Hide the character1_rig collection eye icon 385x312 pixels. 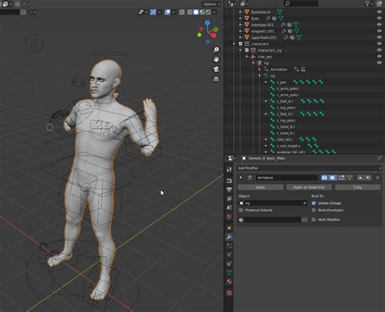click(379, 50)
